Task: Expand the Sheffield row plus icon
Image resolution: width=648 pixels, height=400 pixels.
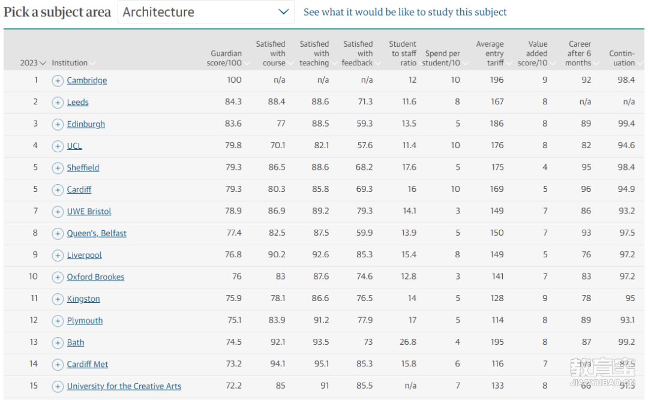Action: [58, 168]
